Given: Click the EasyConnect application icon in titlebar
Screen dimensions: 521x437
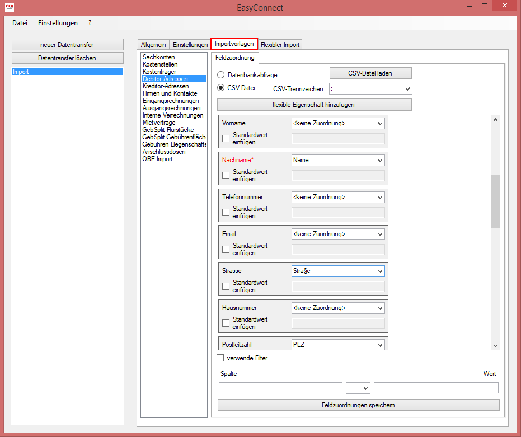Looking at the screenshot, I should pyautogui.click(x=8, y=7).
